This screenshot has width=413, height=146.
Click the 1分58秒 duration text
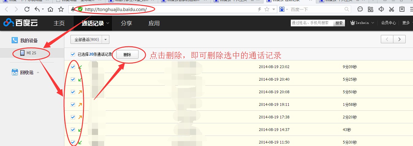pyautogui.click(x=350, y=105)
